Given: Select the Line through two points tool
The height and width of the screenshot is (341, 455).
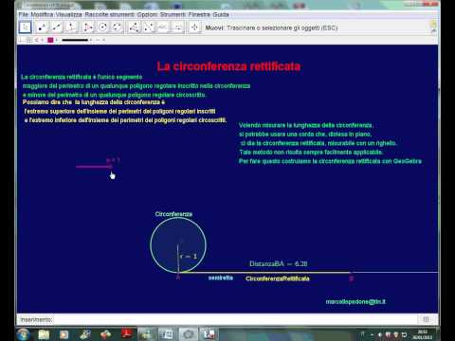Looking at the screenshot, I should (x=56, y=27).
